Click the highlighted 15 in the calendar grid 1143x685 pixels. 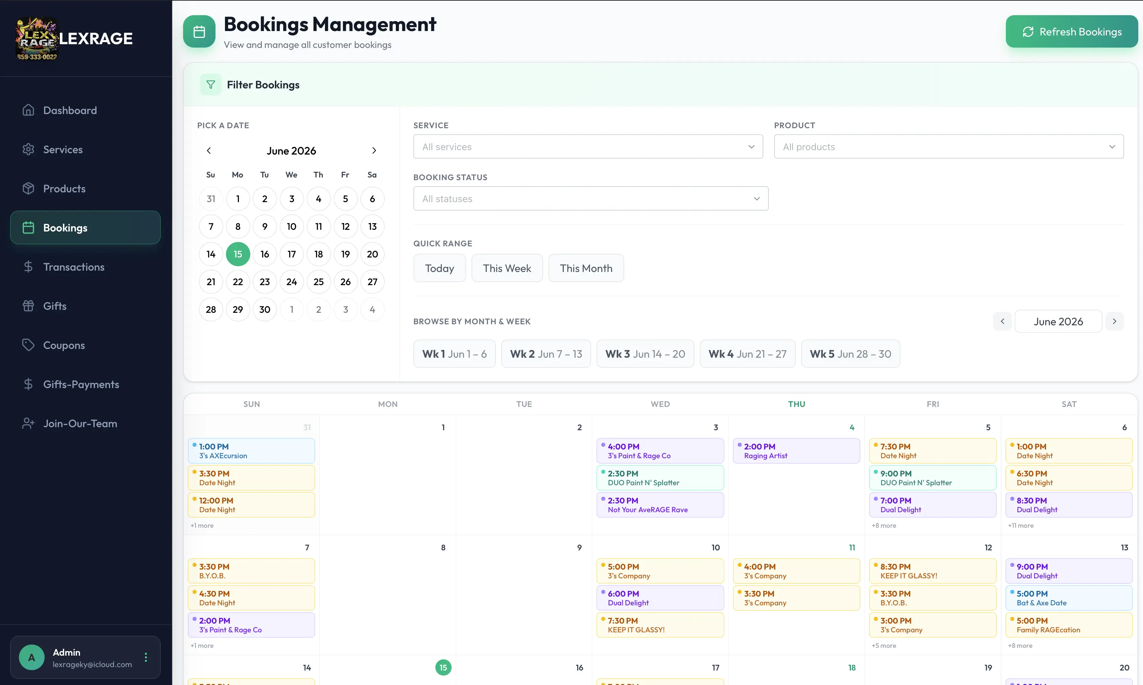[443, 667]
